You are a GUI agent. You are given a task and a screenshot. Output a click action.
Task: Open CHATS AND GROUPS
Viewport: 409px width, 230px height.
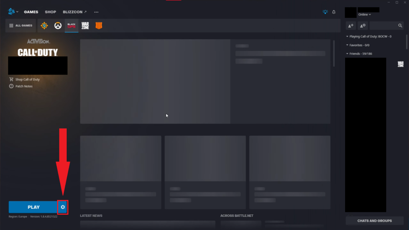point(374,220)
